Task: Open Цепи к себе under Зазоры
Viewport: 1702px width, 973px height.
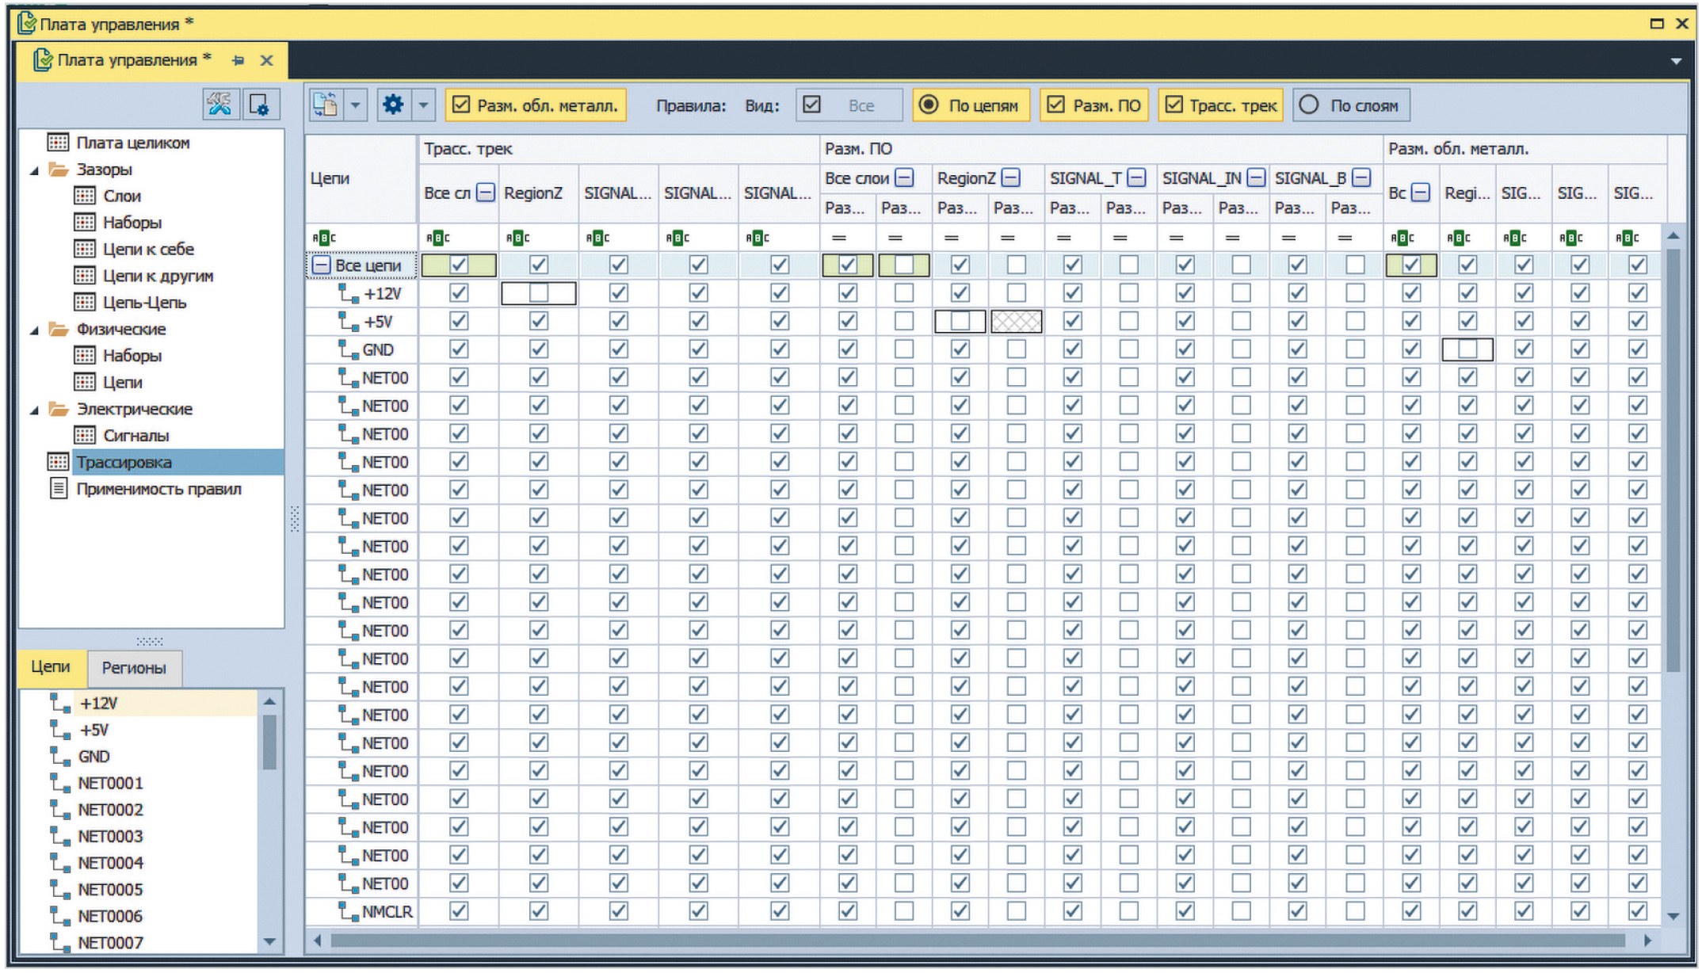Action: pyautogui.click(x=148, y=249)
